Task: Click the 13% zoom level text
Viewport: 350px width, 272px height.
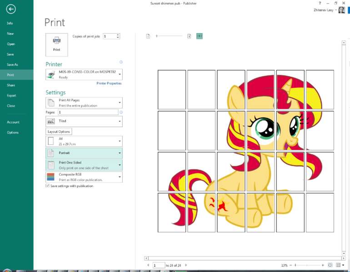Action: click(x=284, y=265)
